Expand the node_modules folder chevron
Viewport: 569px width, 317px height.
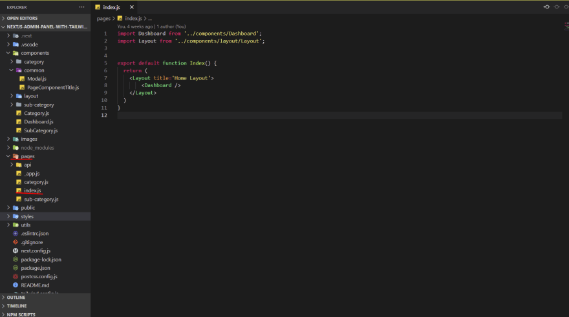point(8,147)
